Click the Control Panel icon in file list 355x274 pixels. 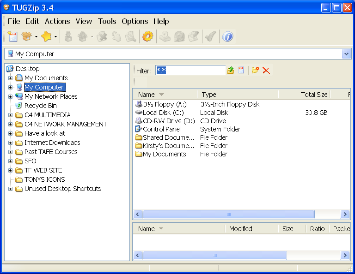138,129
